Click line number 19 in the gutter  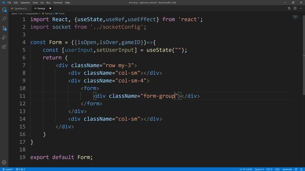tap(22, 157)
